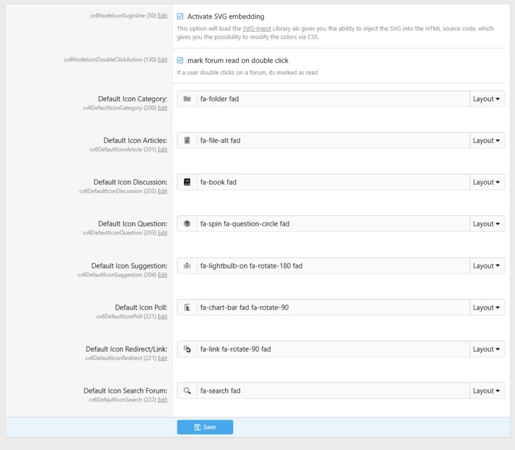Toggle mark forum read on double click
Screen dimensions: 515x450
click(x=180, y=60)
